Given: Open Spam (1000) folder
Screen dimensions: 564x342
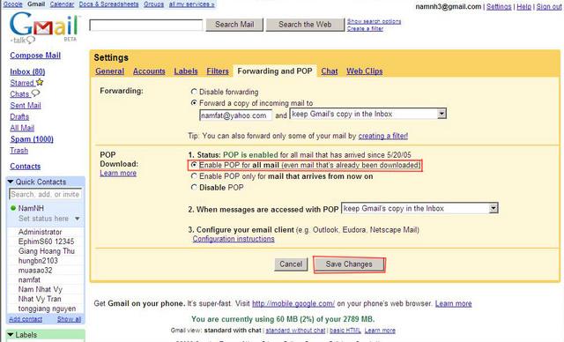Looking at the screenshot, I should [x=32, y=139].
